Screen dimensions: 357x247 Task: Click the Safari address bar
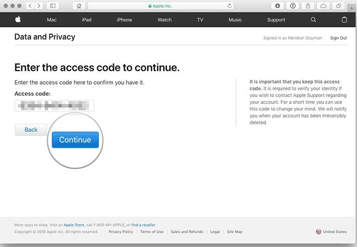click(x=161, y=6)
